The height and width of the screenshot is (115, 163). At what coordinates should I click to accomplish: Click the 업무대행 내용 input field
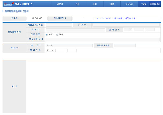click(103, 39)
